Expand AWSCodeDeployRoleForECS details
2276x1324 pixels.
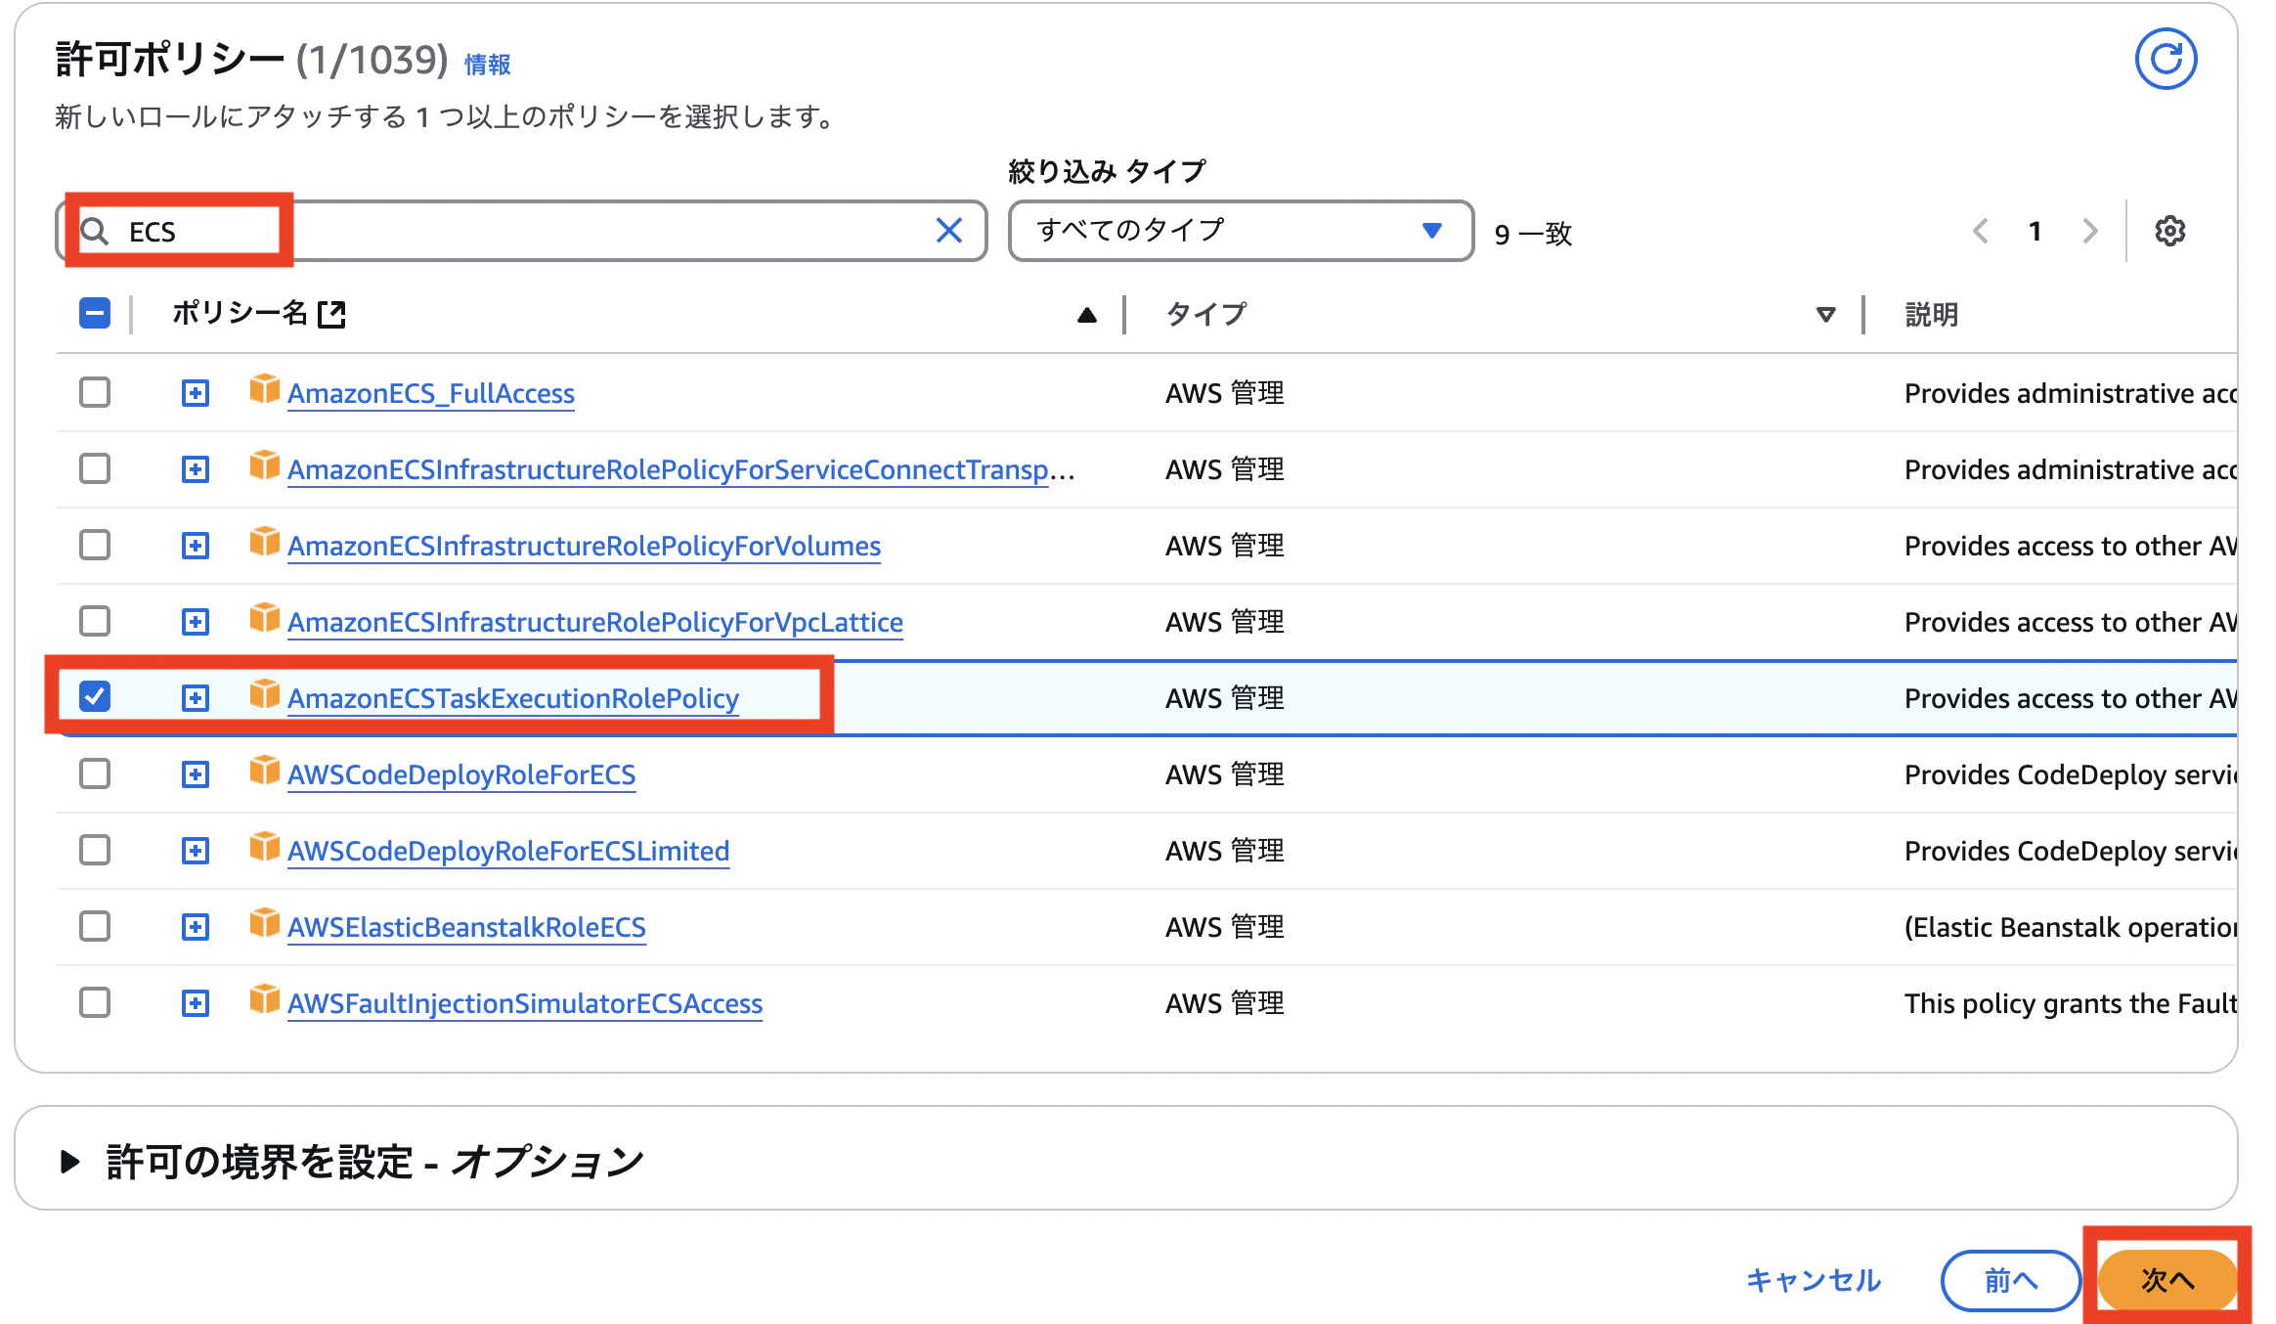tap(196, 774)
